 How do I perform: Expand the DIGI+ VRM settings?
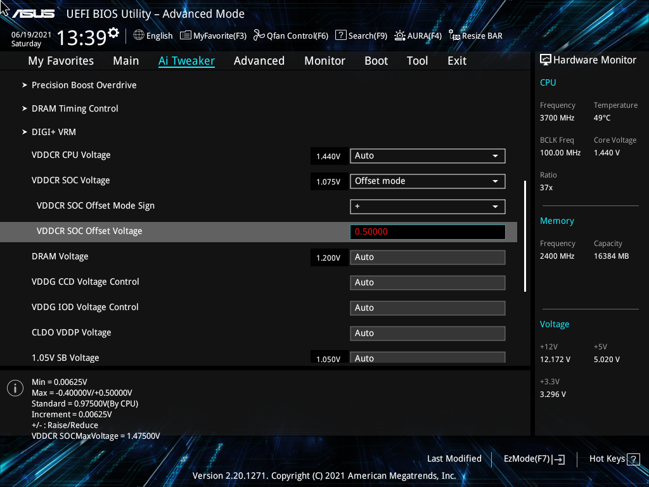54,131
